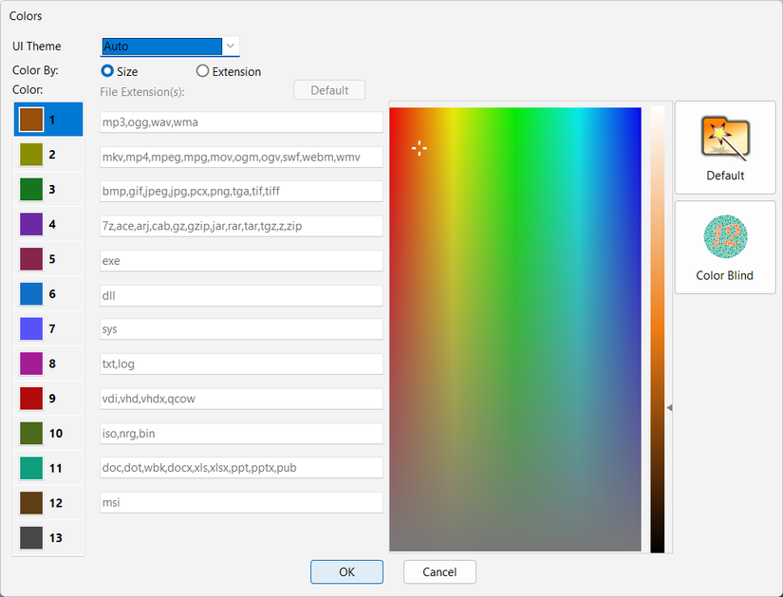Click the txt,log extensions field

(241, 364)
